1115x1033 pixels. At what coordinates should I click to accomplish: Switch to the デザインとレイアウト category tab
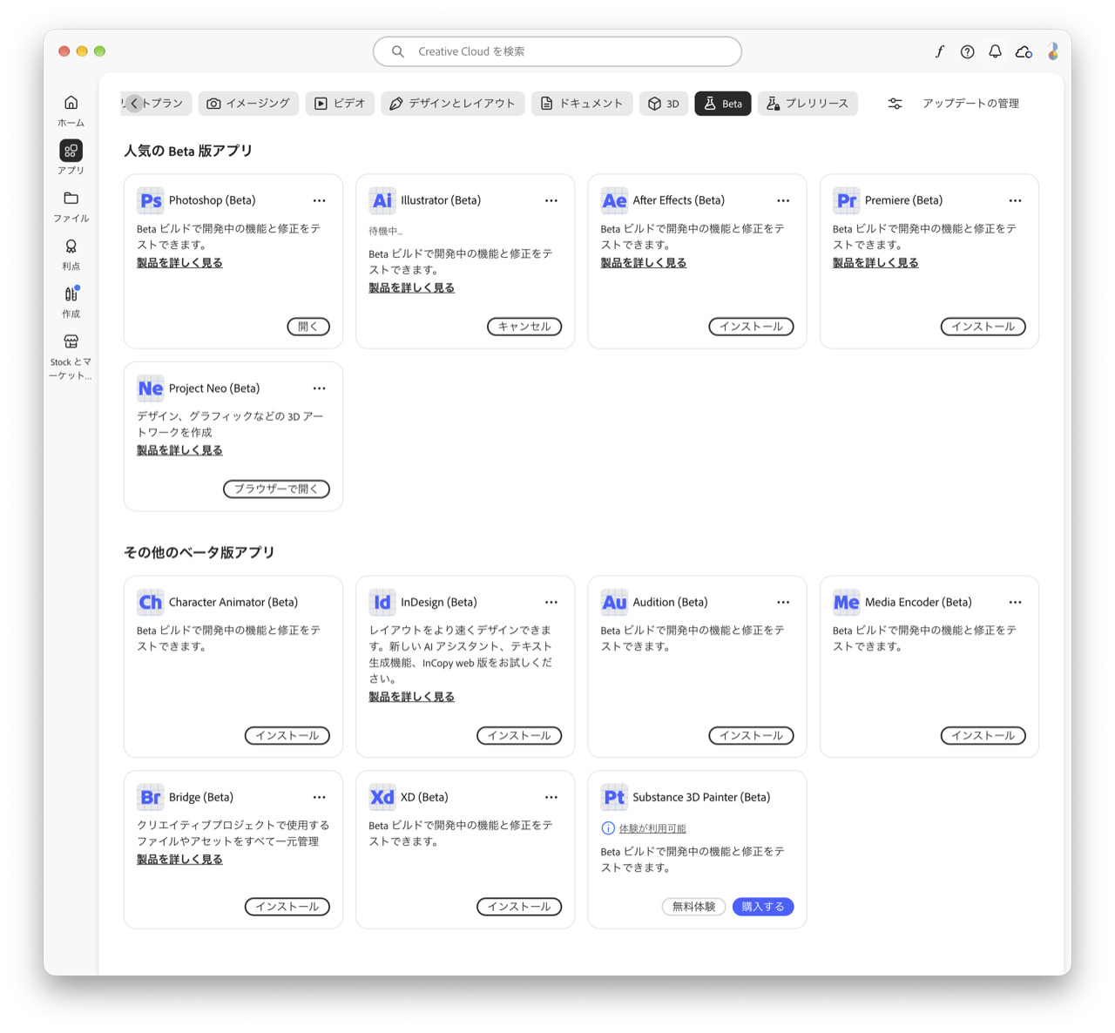453,104
